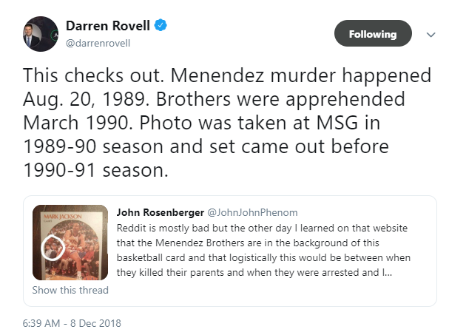Click 'This checks out.' opening sentence
This screenshot has height=335, width=449.
[93, 75]
